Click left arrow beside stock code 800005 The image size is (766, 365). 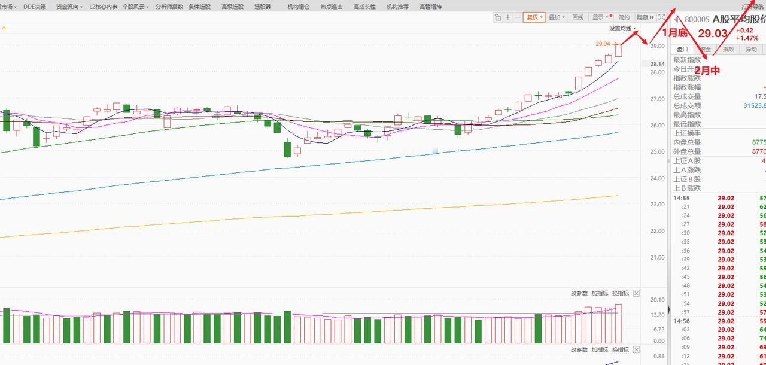tap(677, 19)
